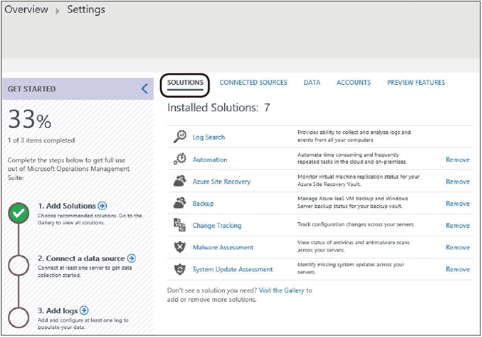Open the Automation solution link
This screenshot has width=482, height=337.
[210, 160]
